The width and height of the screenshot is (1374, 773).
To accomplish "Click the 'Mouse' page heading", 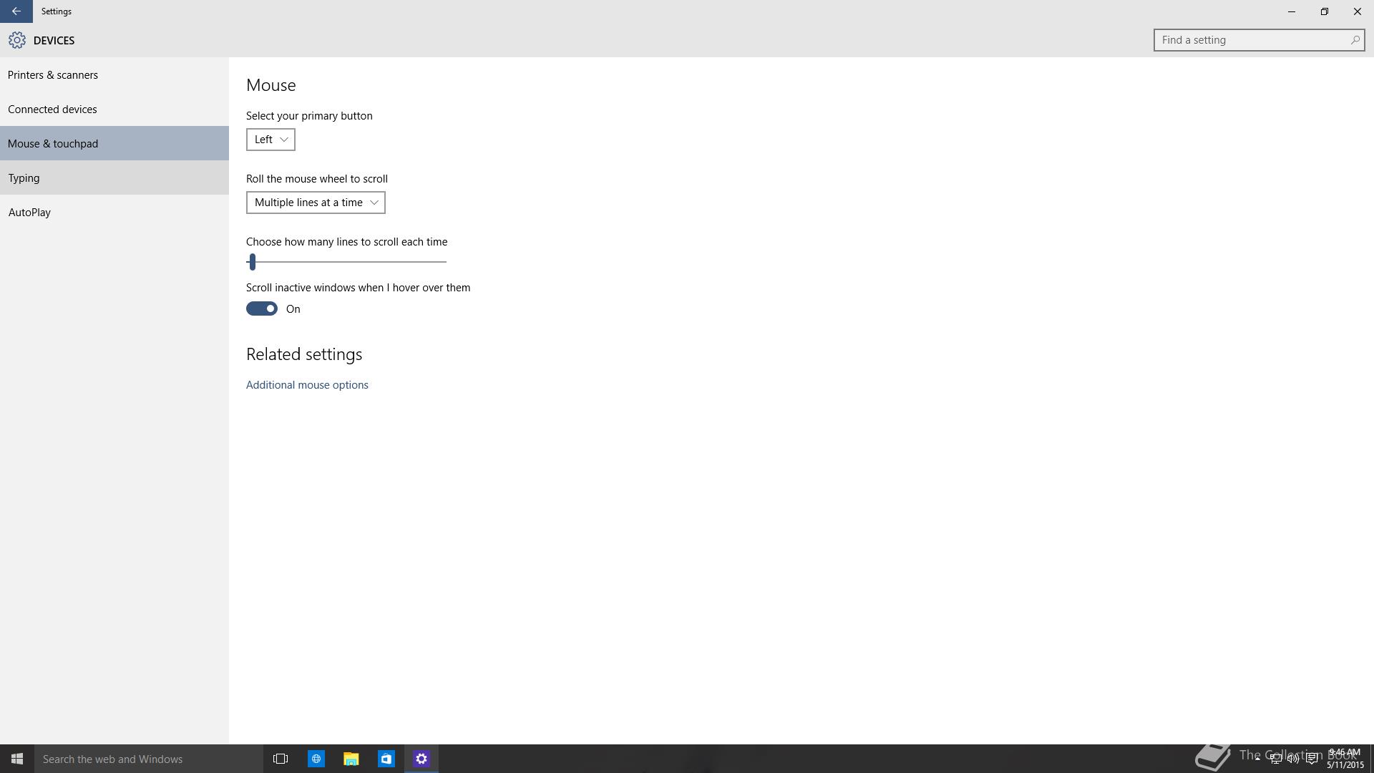I will click(271, 85).
